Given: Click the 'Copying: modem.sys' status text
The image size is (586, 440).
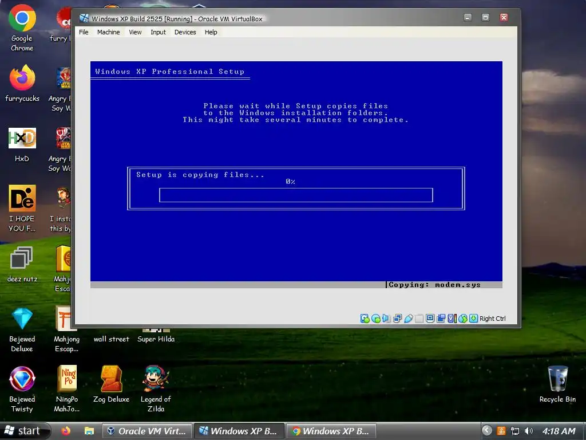Looking at the screenshot, I should tap(435, 285).
